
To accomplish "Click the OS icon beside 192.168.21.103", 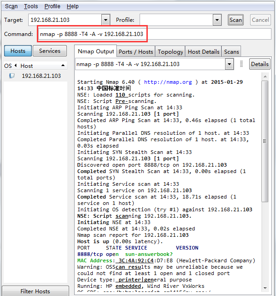I will coord(12,76).
